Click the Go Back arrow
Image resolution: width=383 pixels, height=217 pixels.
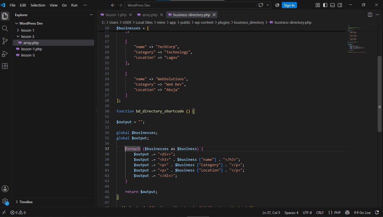coord(113,5)
